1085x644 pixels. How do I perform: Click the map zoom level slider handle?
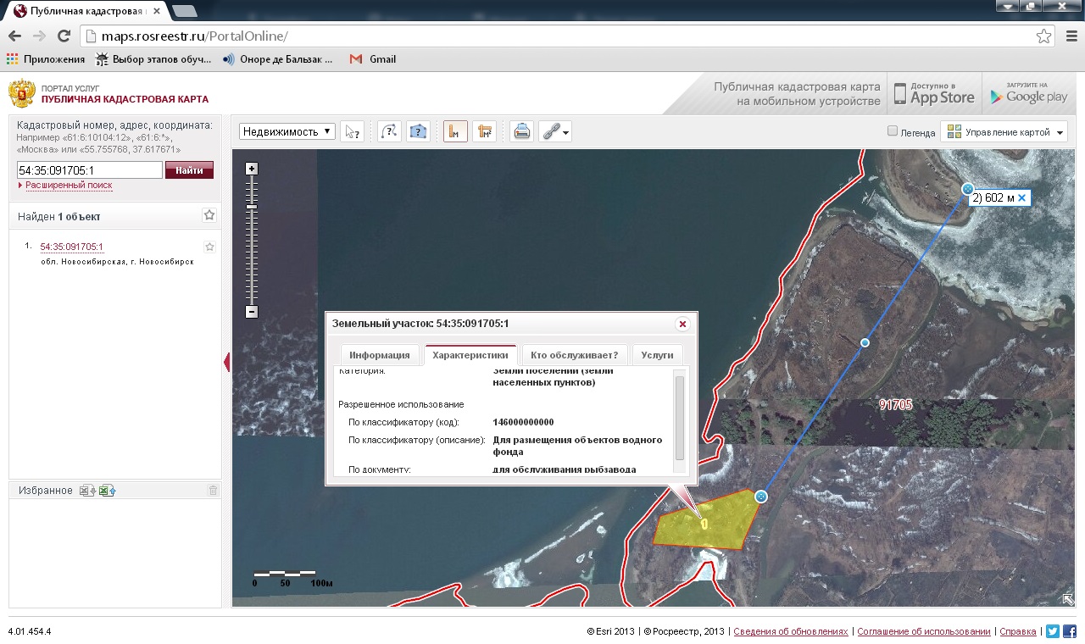click(x=252, y=207)
